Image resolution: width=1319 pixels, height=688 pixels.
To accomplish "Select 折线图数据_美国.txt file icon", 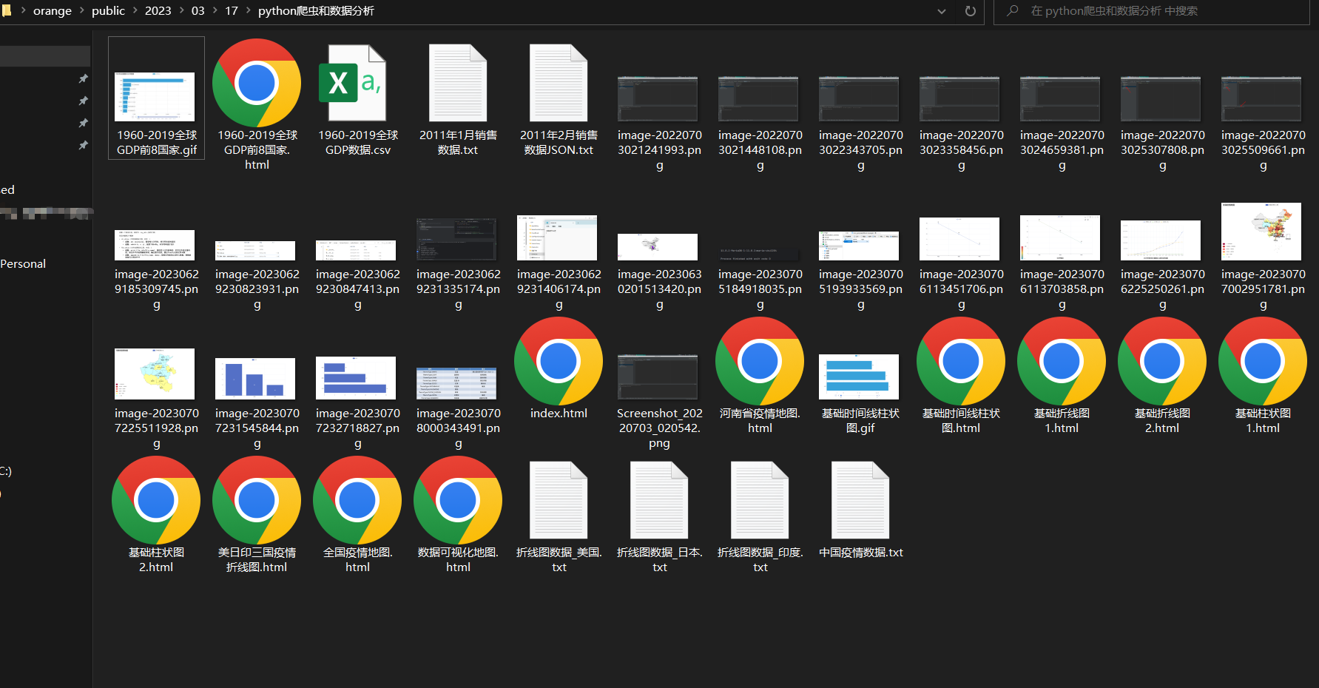I will pyautogui.click(x=559, y=500).
